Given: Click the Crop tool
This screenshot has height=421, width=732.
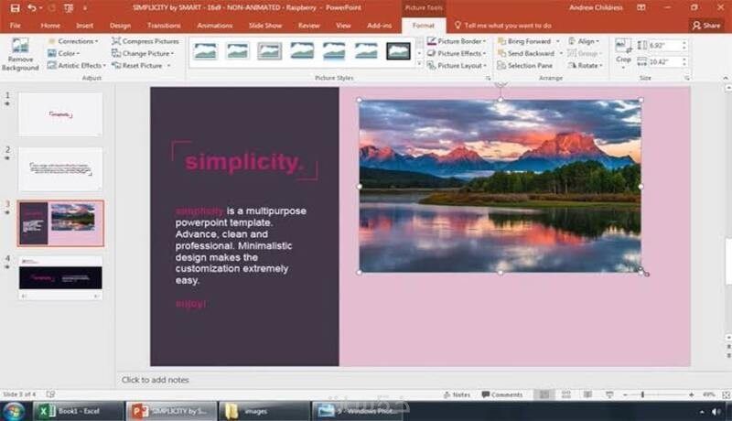Looking at the screenshot, I should (x=623, y=53).
